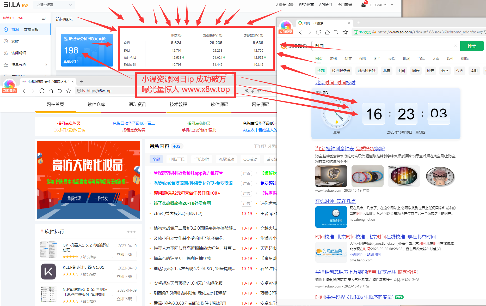
Task: Clear the search box using the × icon
Action: click(x=455, y=46)
